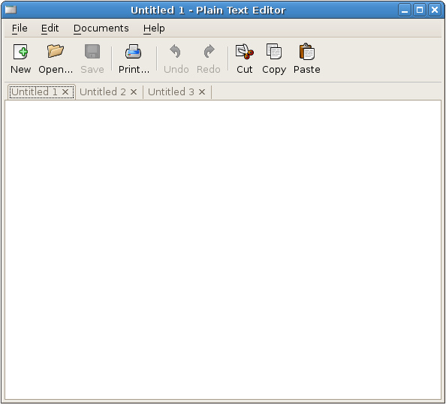This screenshot has height=405, width=446.
Task: Open the File menu
Action: pos(20,28)
